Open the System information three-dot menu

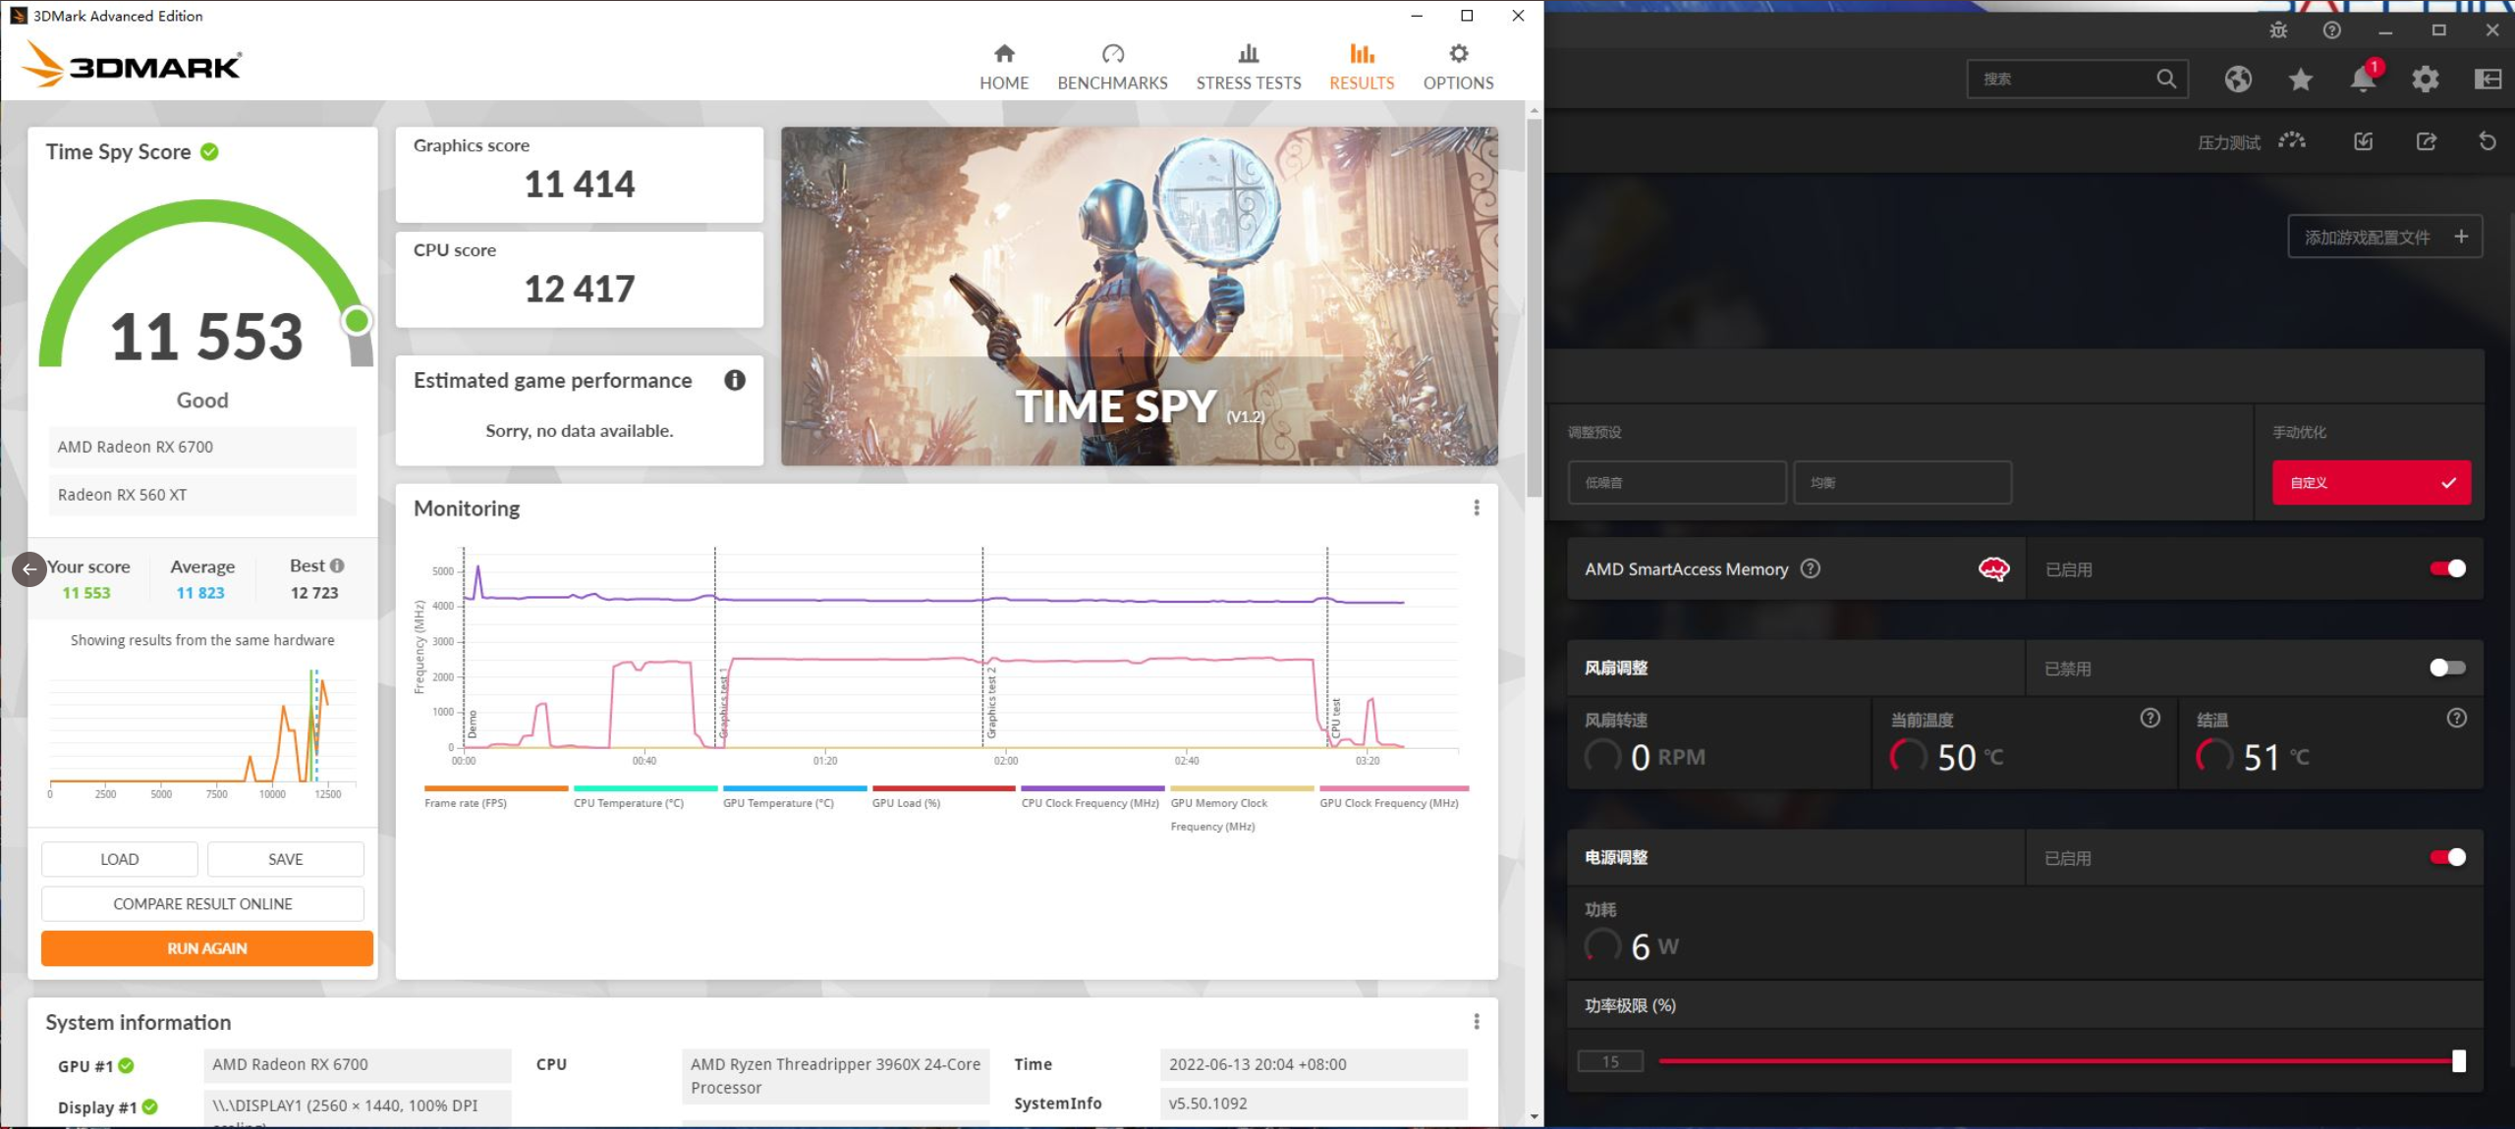point(1476,1022)
